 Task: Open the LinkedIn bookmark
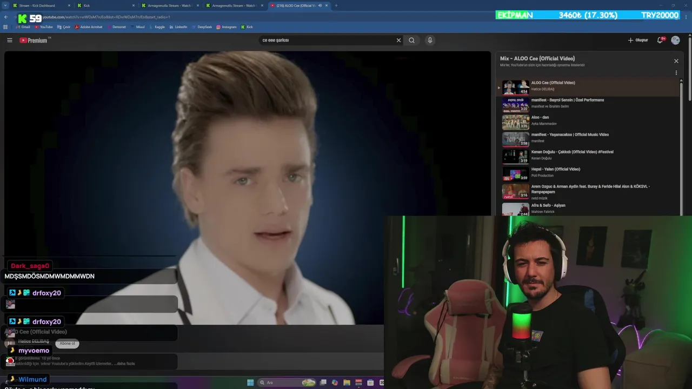[x=178, y=26]
